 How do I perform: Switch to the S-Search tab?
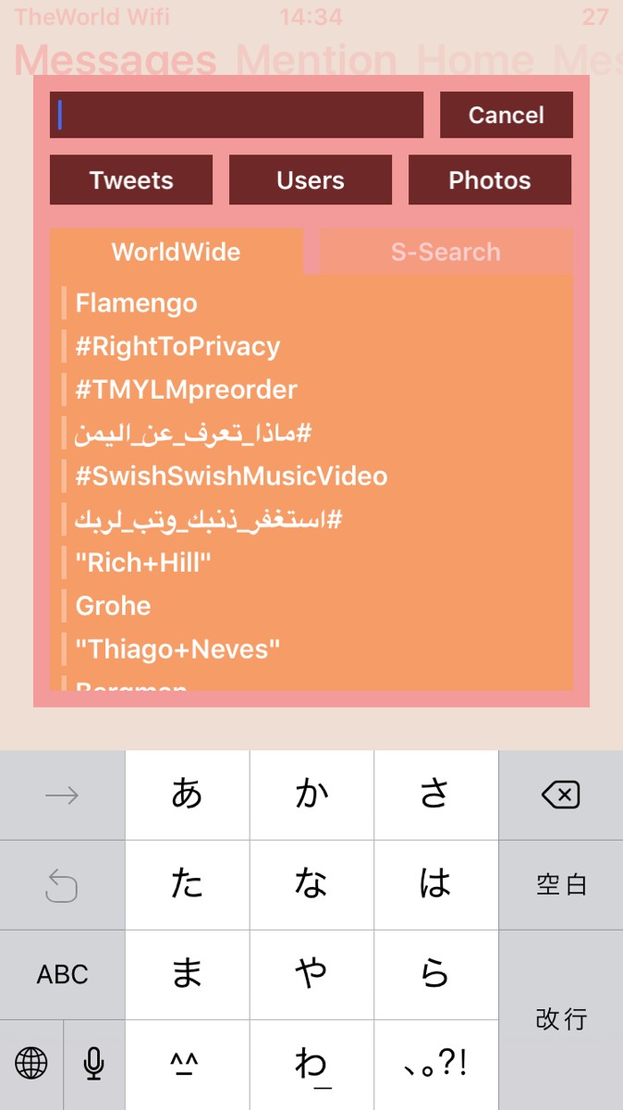(446, 252)
